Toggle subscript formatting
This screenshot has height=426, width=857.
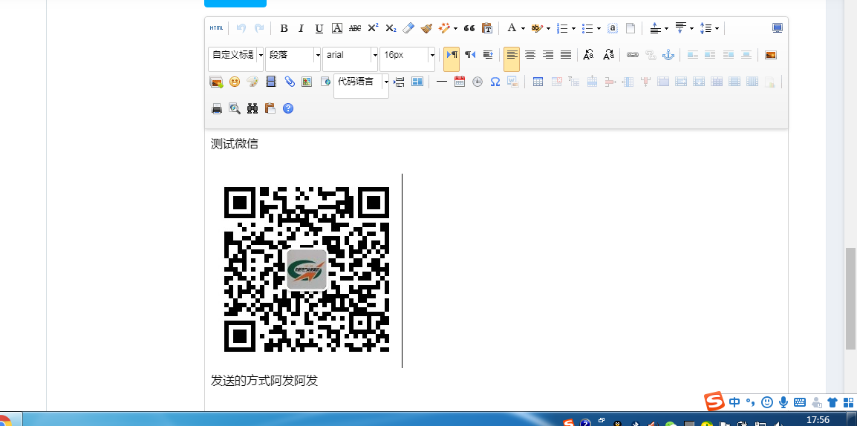click(x=391, y=28)
